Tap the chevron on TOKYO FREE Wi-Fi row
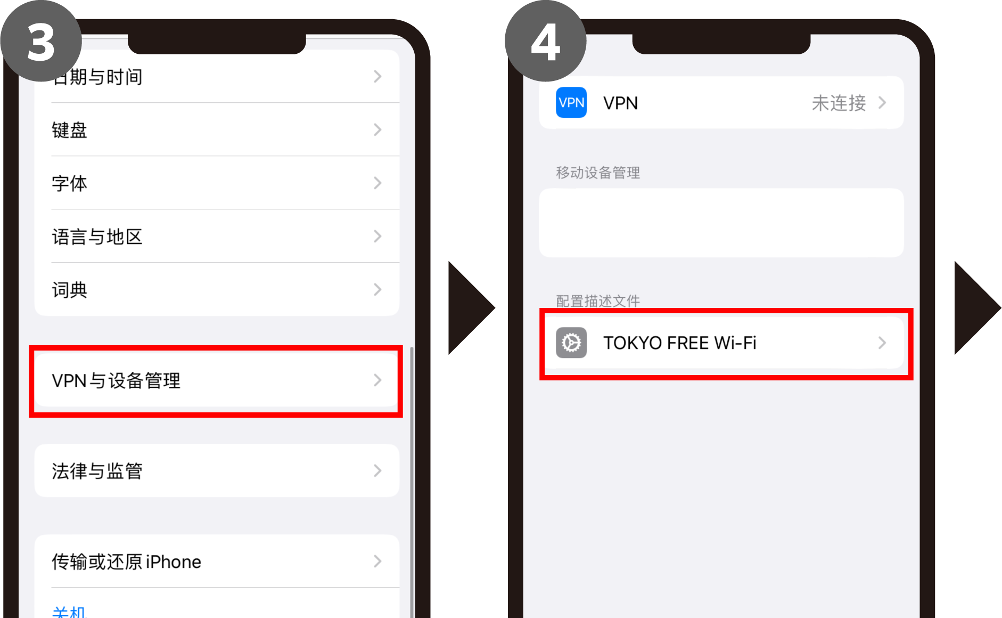Image resolution: width=1002 pixels, height=618 pixels. (x=882, y=343)
